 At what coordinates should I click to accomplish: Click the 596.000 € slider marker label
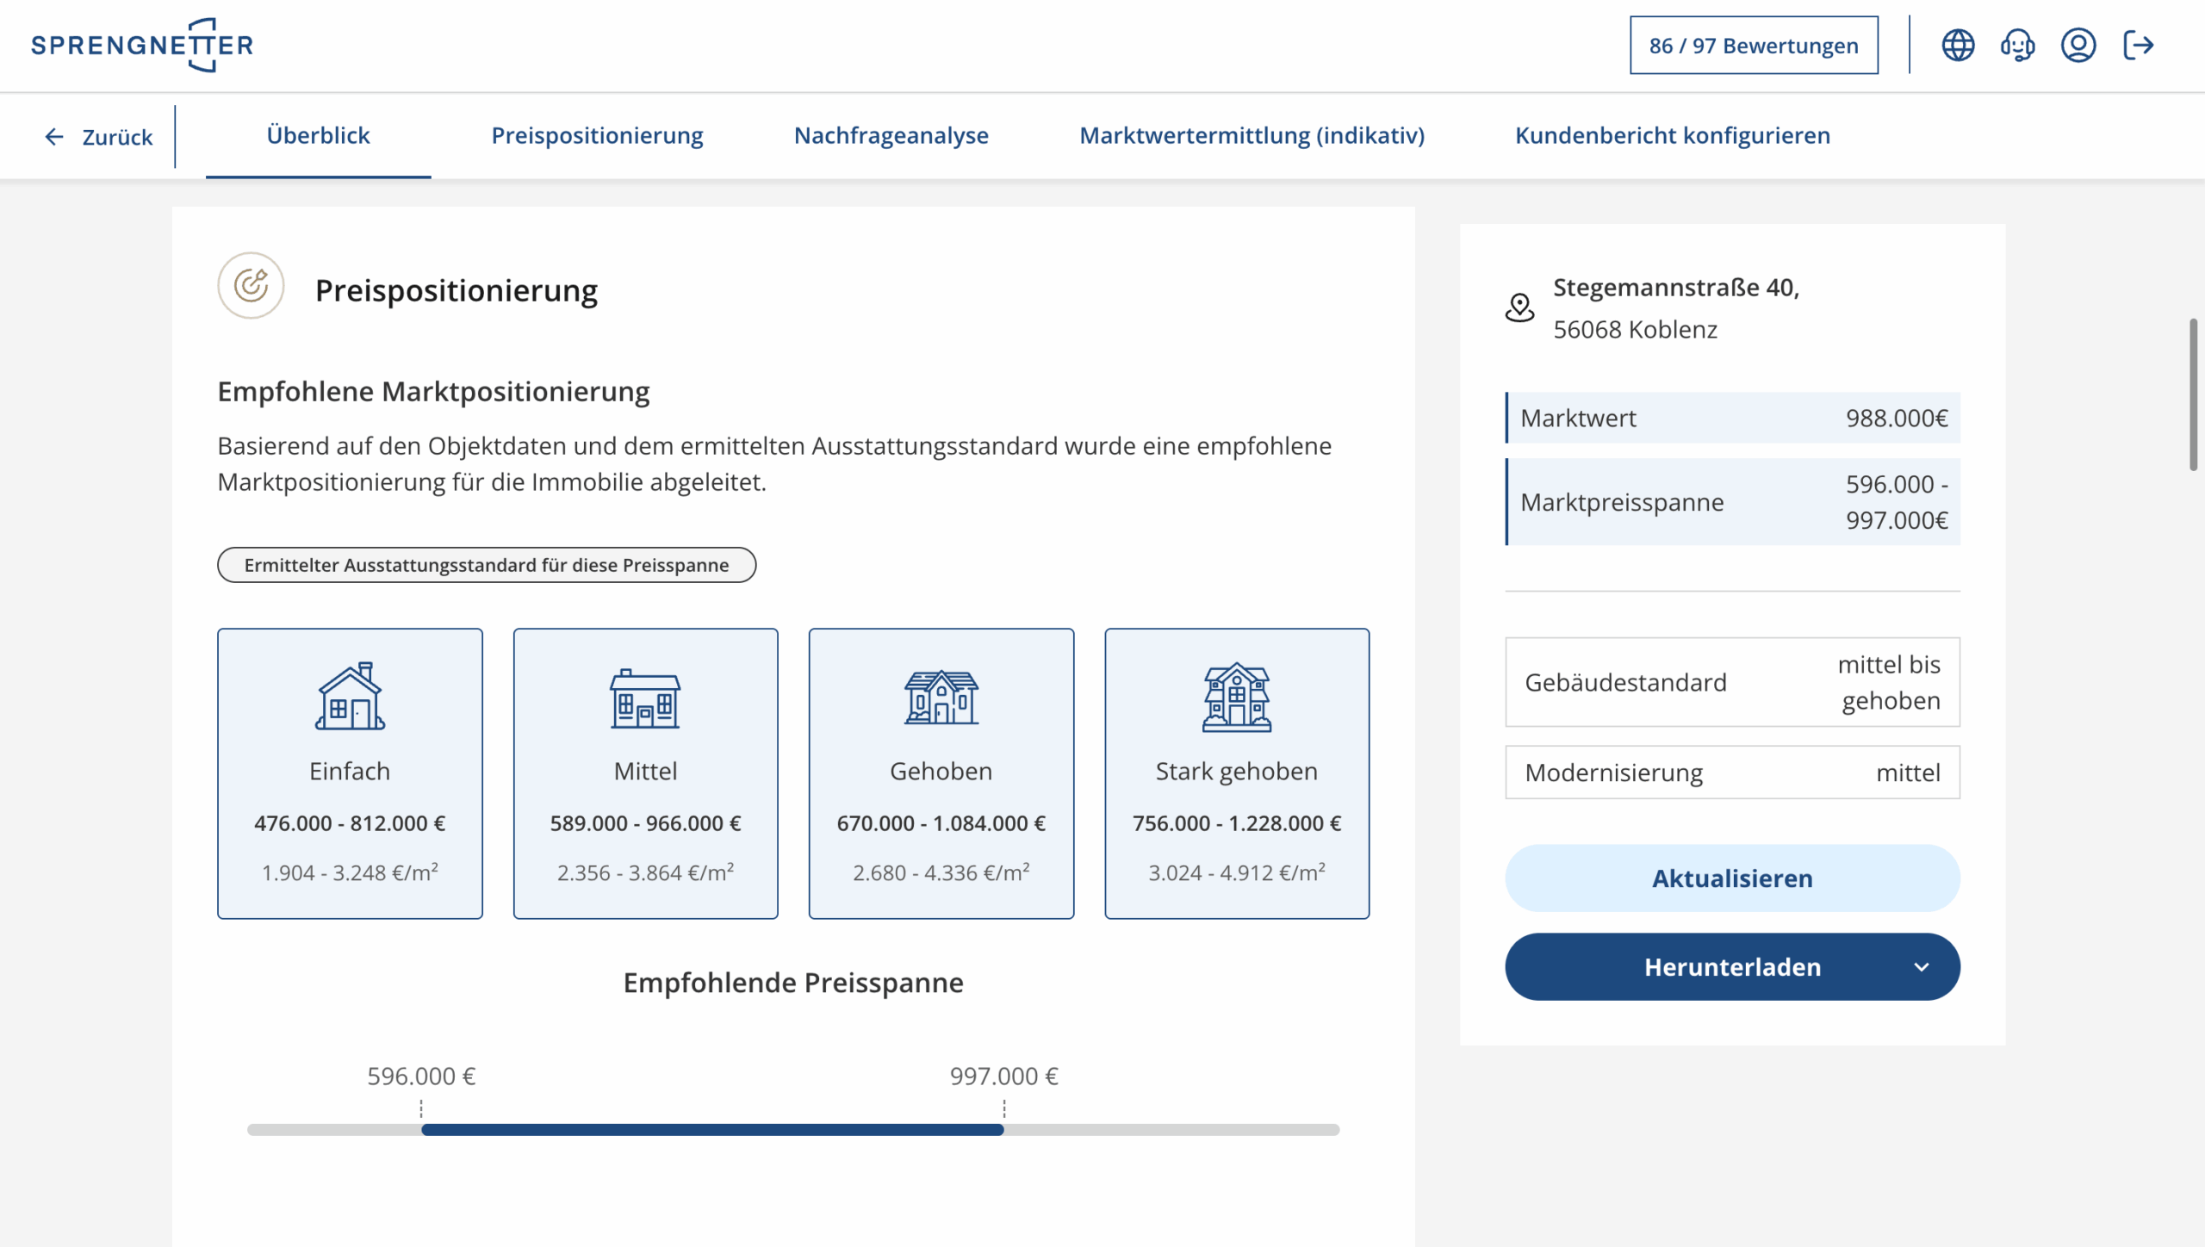[x=421, y=1076]
